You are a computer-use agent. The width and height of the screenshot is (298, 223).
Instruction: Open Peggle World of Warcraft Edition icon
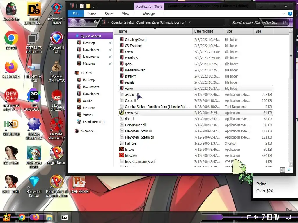pyautogui.click(x=56, y=186)
